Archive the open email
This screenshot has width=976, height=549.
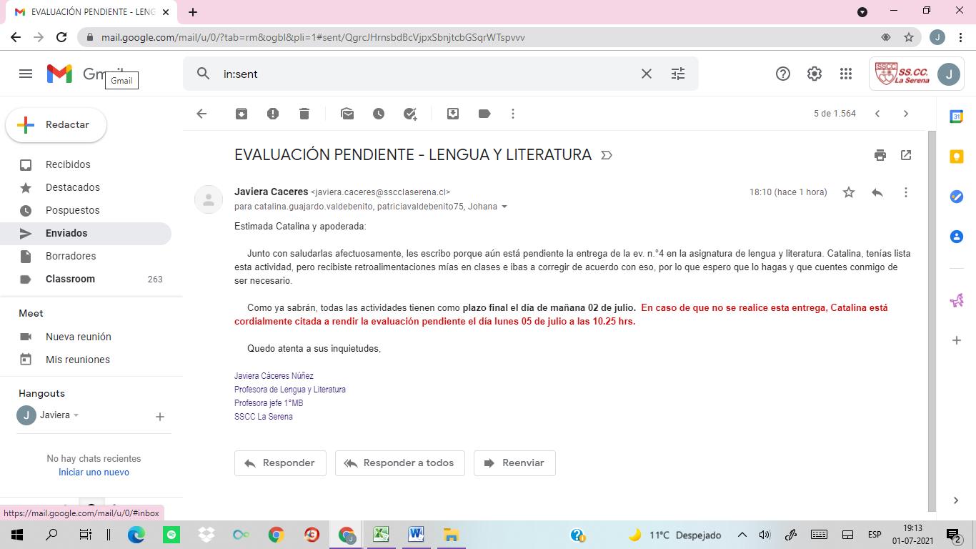[241, 114]
